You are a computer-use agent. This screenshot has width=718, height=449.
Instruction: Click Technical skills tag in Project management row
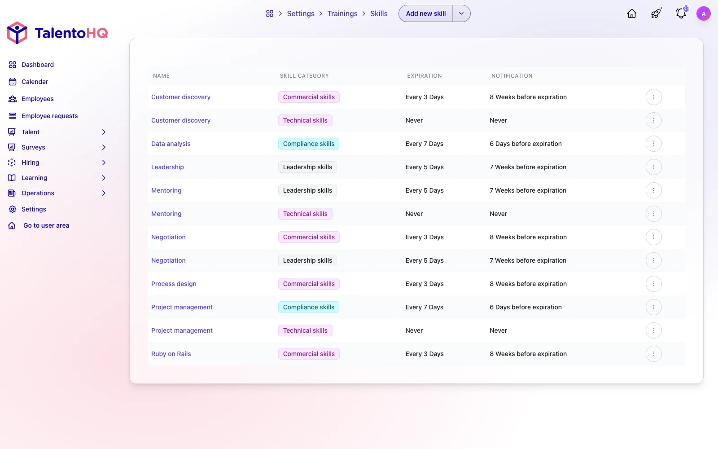(305, 330)
